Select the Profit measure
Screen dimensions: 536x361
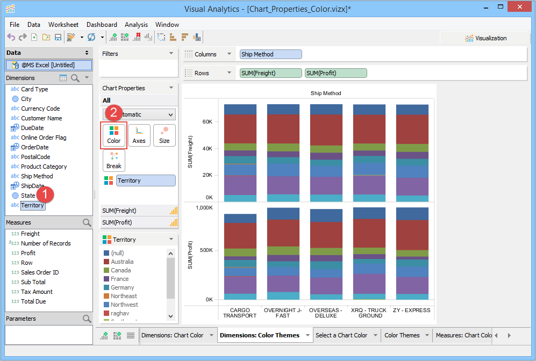point(28,253)
